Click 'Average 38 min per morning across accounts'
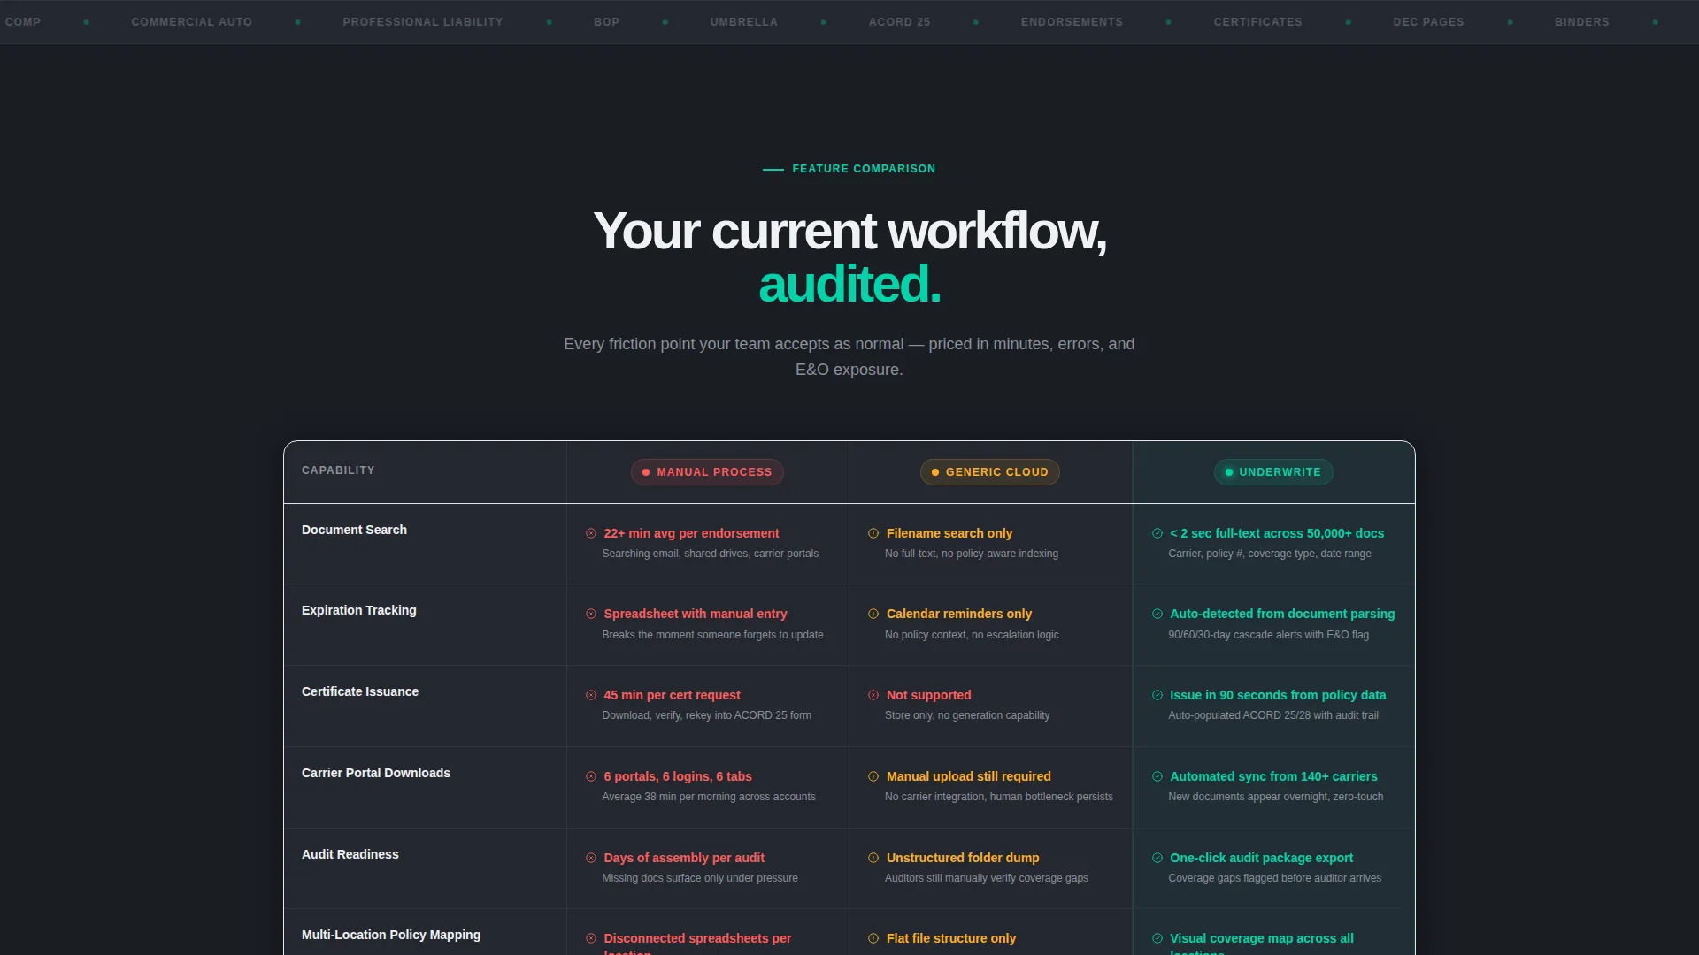 click(709, 797)
